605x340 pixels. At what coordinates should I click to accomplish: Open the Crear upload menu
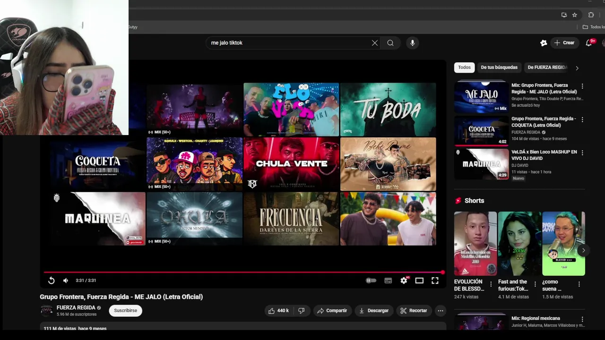tap(564, 43)
